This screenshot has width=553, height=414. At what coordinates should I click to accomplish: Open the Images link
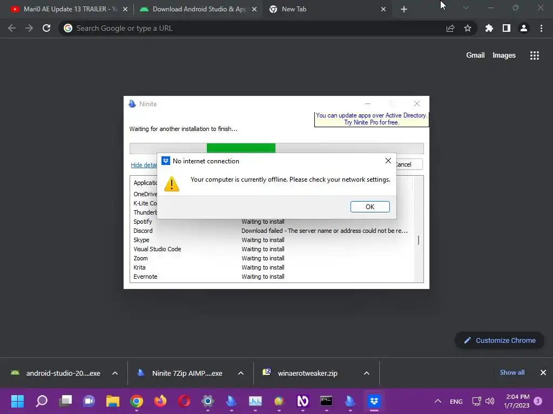(x=504, y=56)
